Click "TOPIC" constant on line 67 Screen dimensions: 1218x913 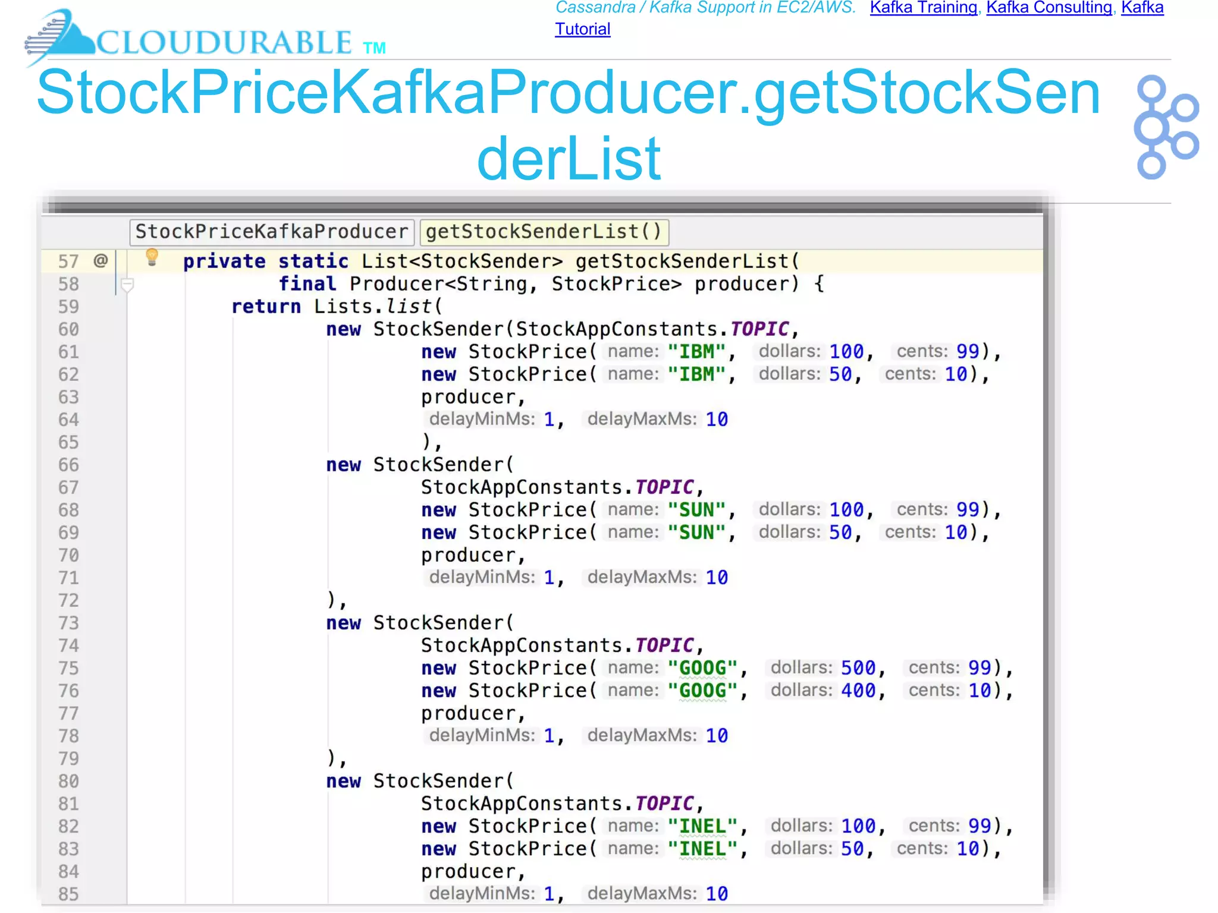point(664,487)
